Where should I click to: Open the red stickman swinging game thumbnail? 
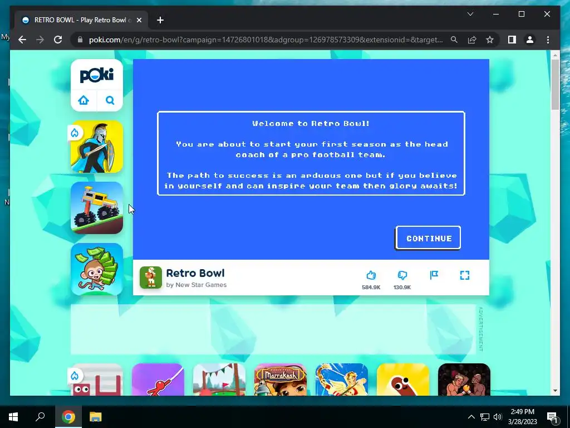[158, 379]
